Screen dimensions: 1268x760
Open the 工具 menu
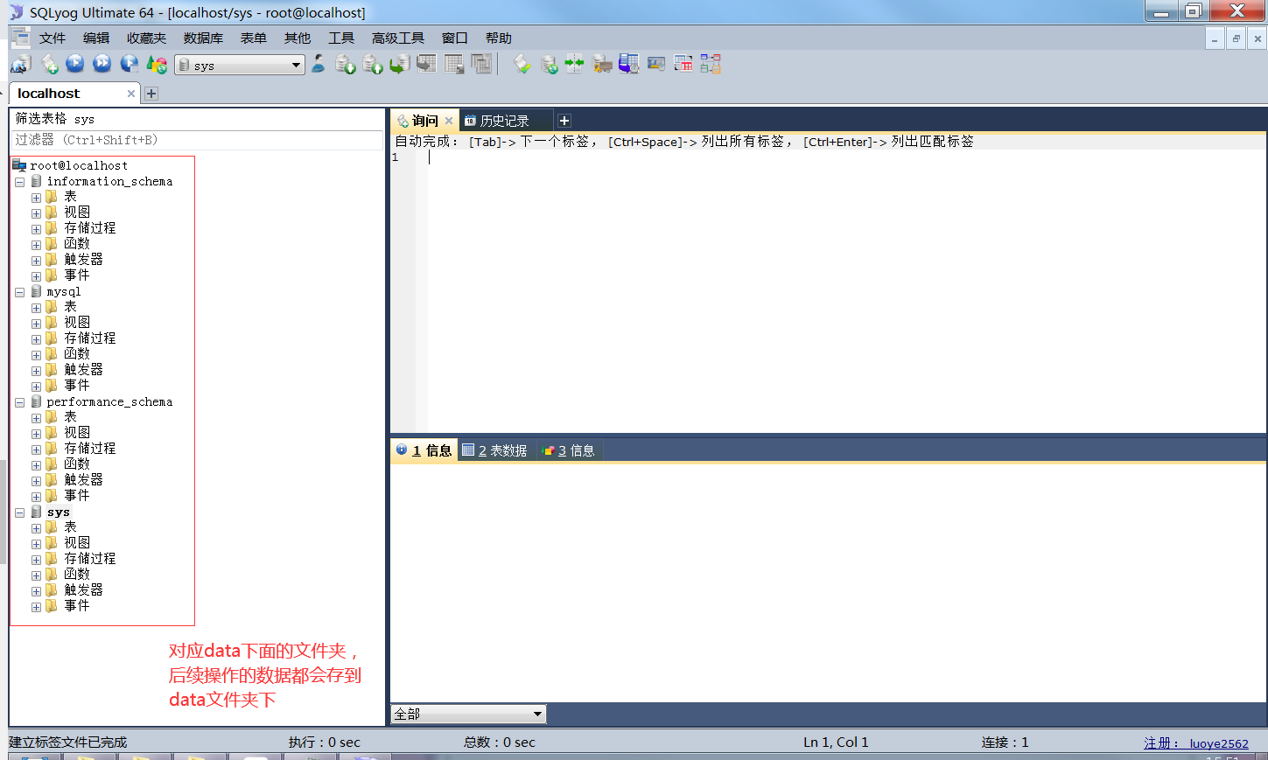pos(341,38)
